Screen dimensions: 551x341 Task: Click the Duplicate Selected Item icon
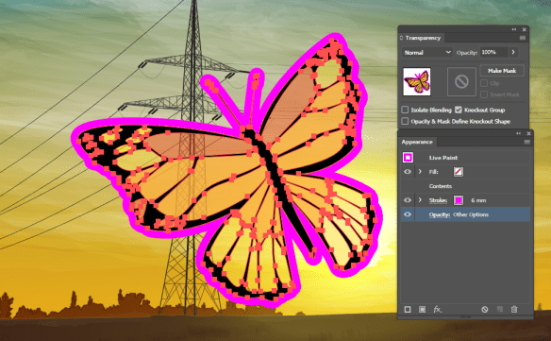click(500, 309)
